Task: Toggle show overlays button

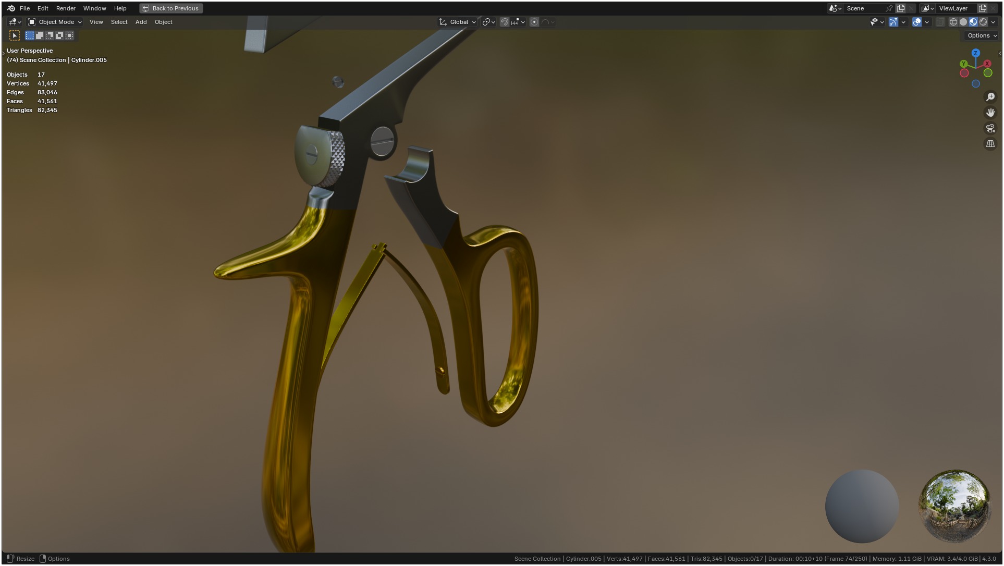Action: pos(917,22)
